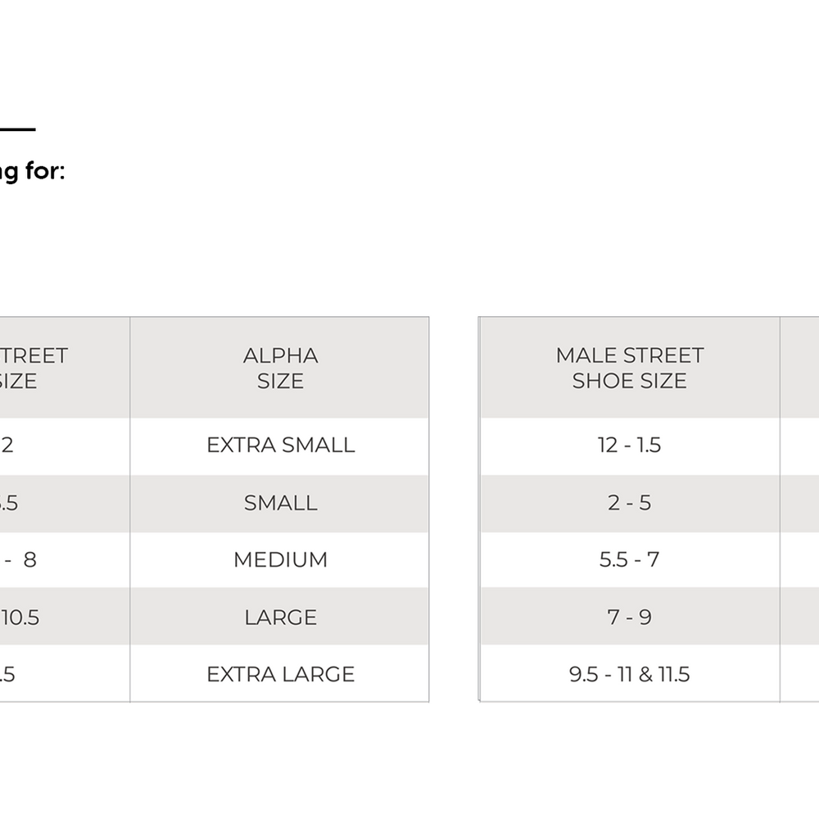Click the 9.5 - 11 & 11.5 size cell
Image resolution: width=819 pixels, height=819 pixels.
point(629,674)
